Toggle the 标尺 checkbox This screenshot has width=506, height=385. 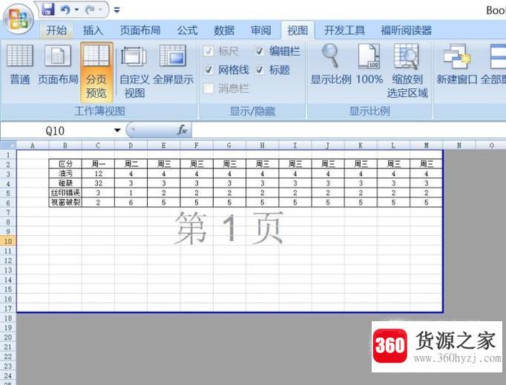pos(208,51)
